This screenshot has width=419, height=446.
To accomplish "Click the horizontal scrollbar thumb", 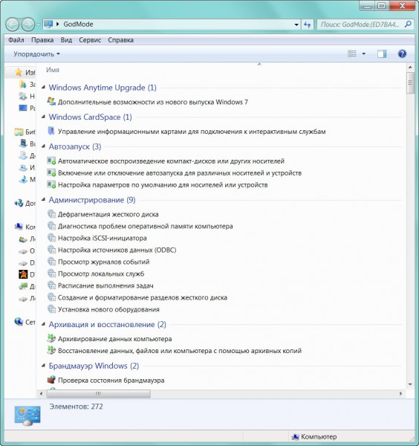I will click(98, 394).
